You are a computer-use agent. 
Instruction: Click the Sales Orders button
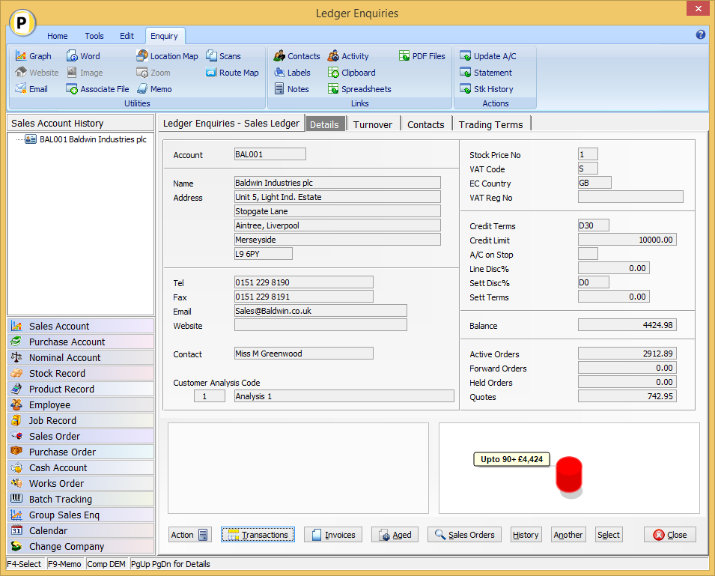(464, 535)
